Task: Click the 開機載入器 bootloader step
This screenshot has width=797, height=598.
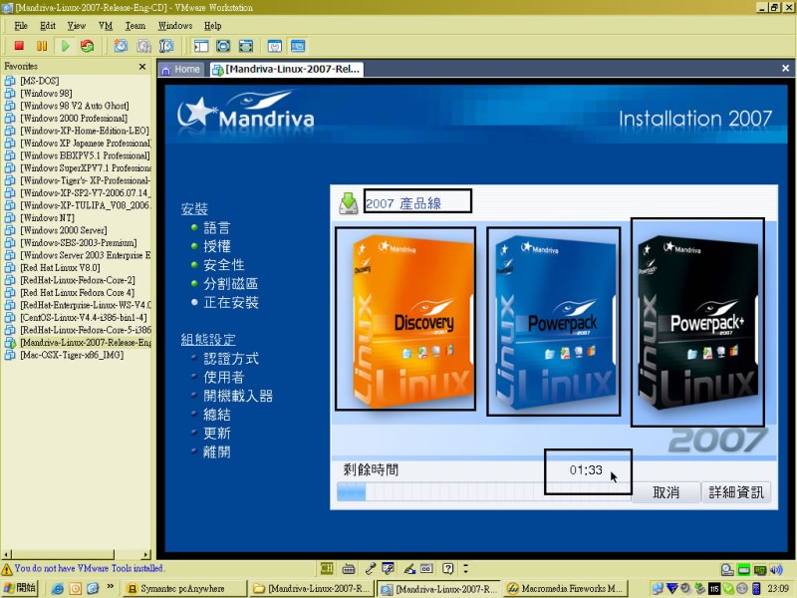Action: pos(238,396)
